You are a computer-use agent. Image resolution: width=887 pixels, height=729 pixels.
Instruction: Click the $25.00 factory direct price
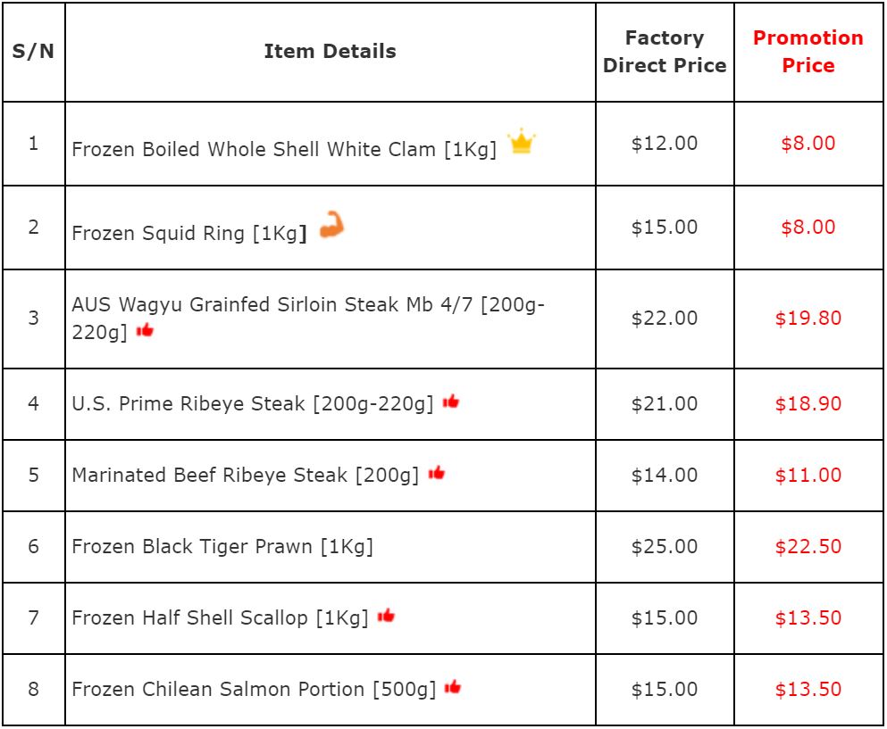(665, 546)
